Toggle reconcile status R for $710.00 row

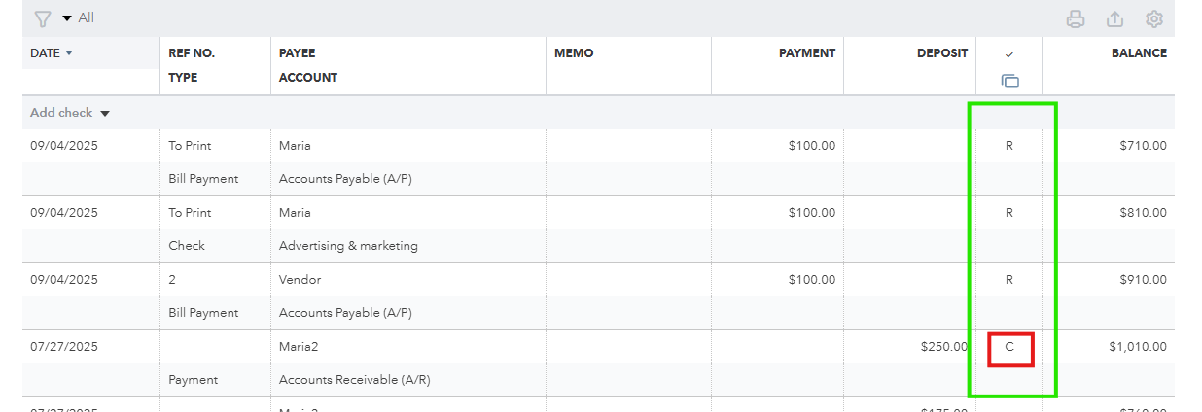click(1009, 146)
